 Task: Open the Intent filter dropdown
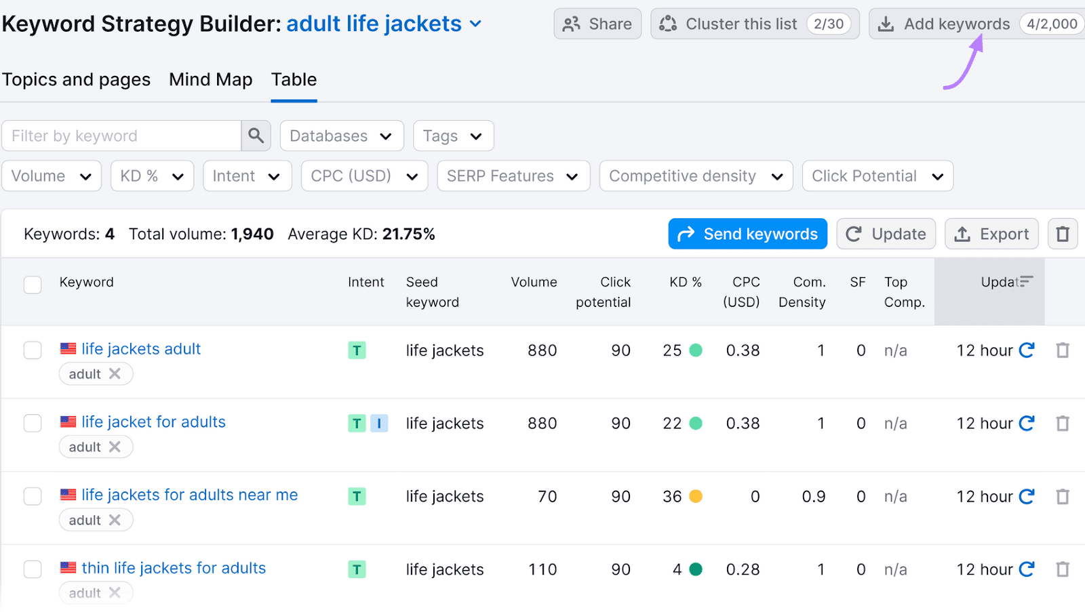[247, 176]
